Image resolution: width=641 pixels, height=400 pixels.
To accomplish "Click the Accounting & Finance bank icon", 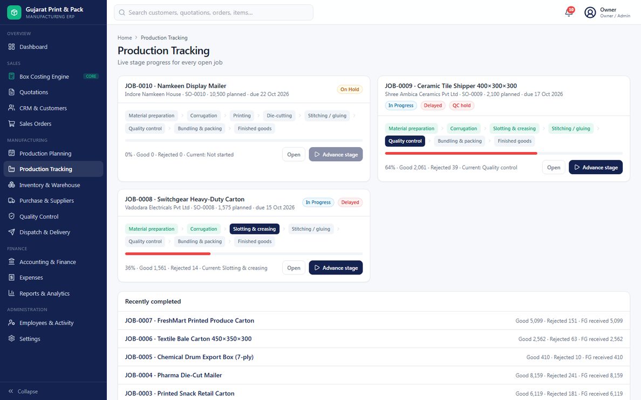I will tap(11, 261).
